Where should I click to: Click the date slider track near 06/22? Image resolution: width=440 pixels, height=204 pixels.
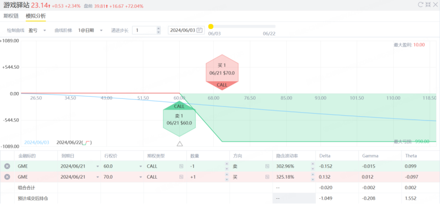(x=269, y=26)
